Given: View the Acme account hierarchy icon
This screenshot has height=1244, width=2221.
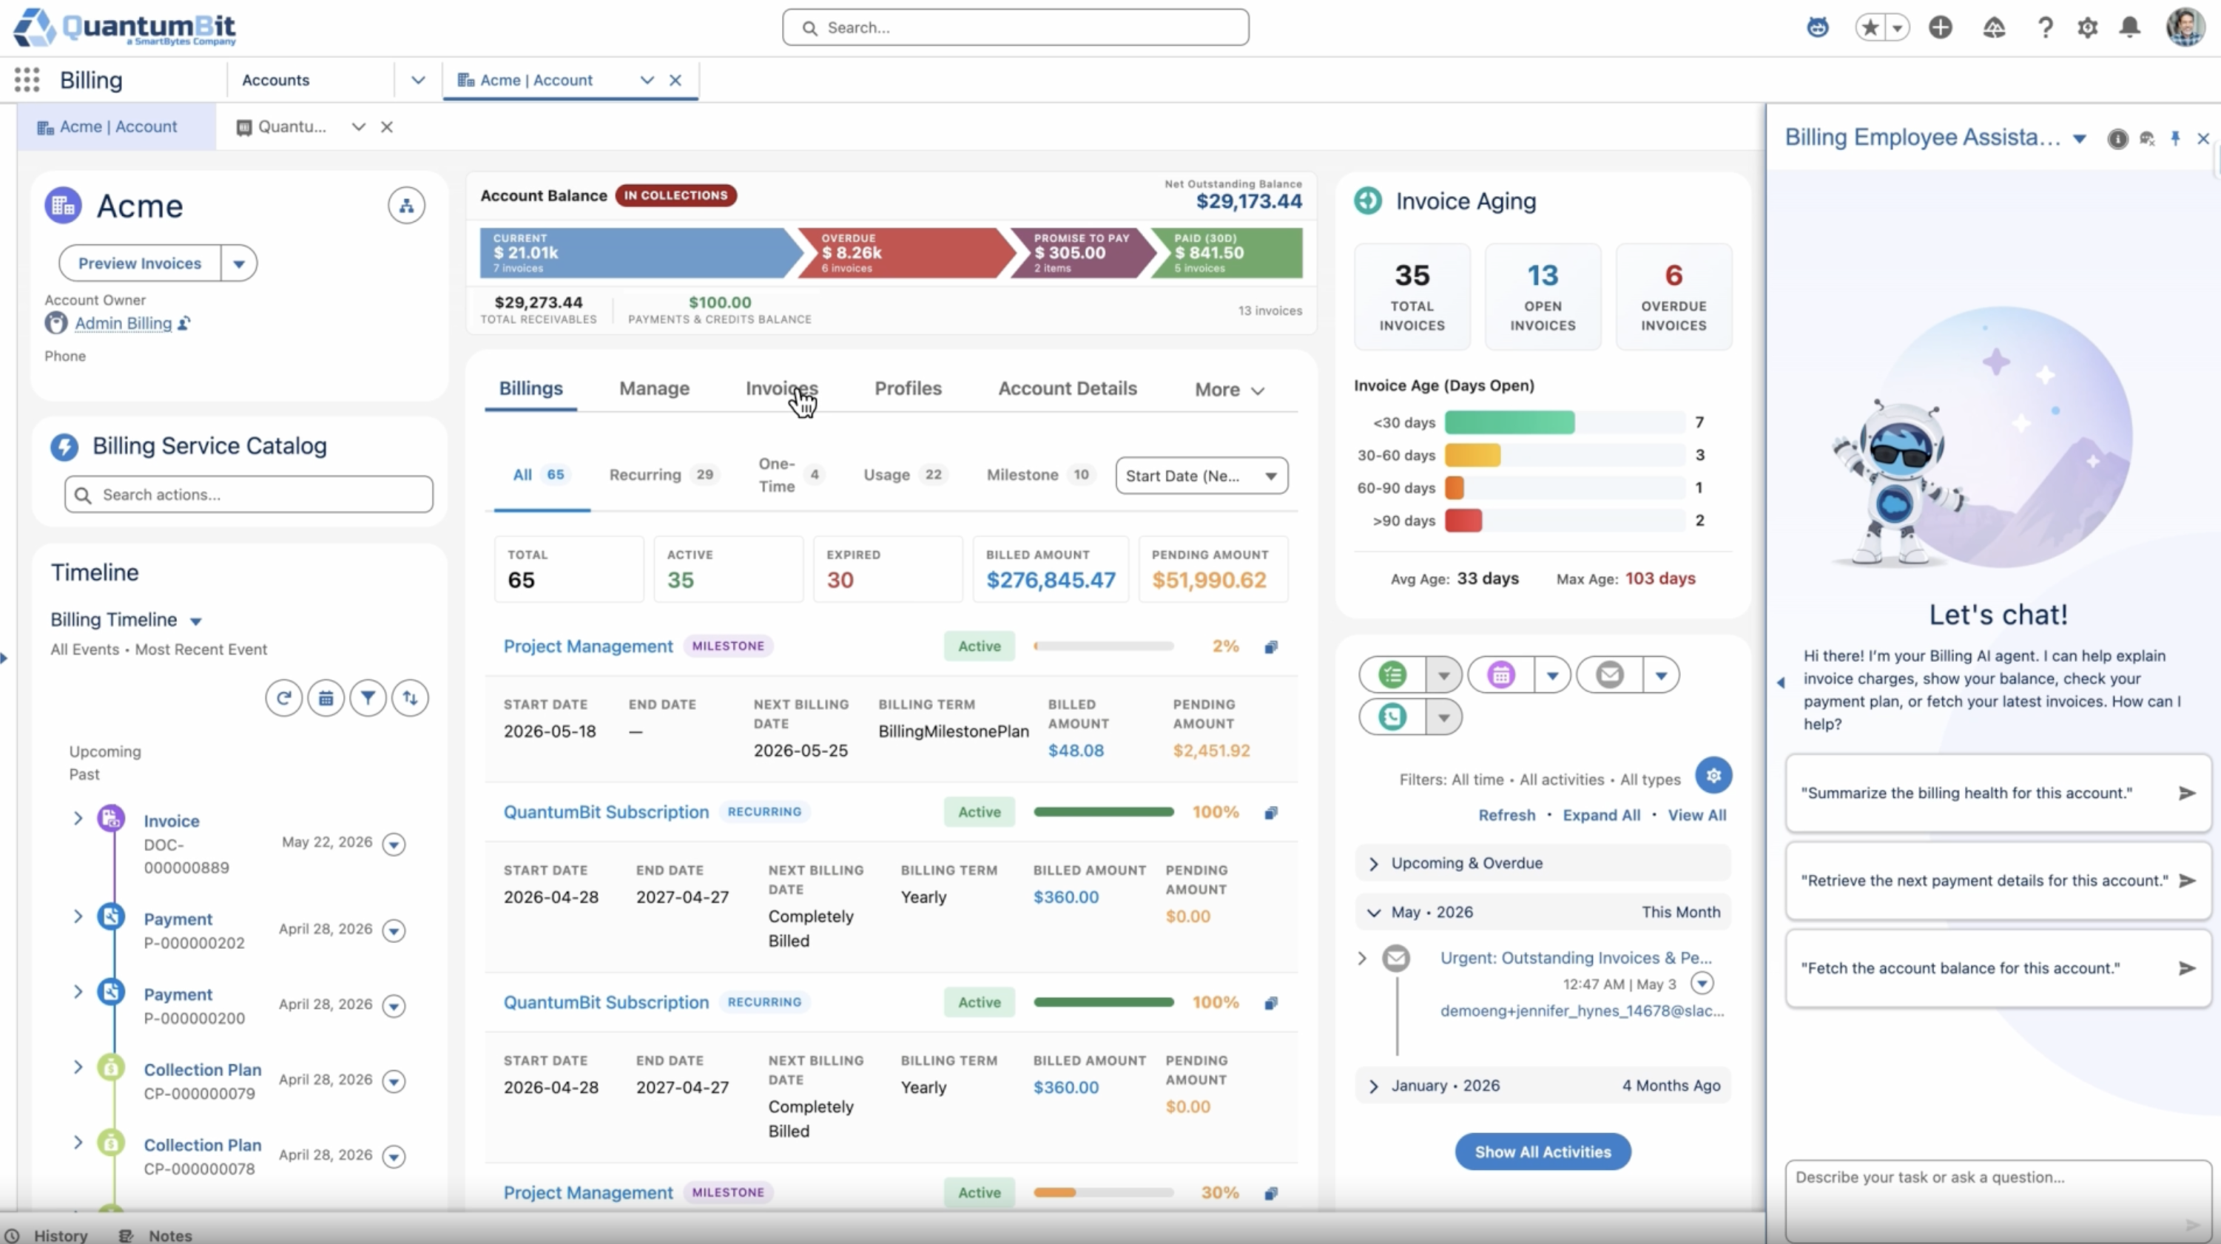Looking at the screenshot, I should tap(406, 206).
